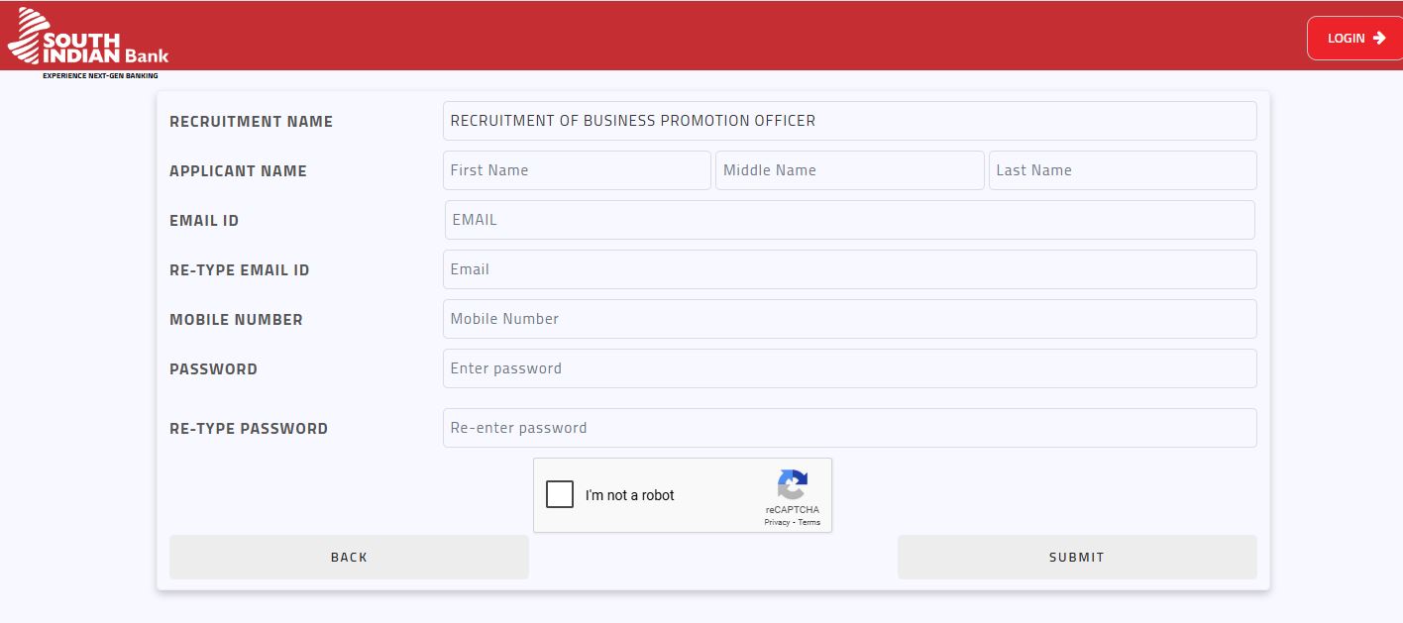Check the I'm not a robot checkbox
1403x623 pixels.
[560, 494]
